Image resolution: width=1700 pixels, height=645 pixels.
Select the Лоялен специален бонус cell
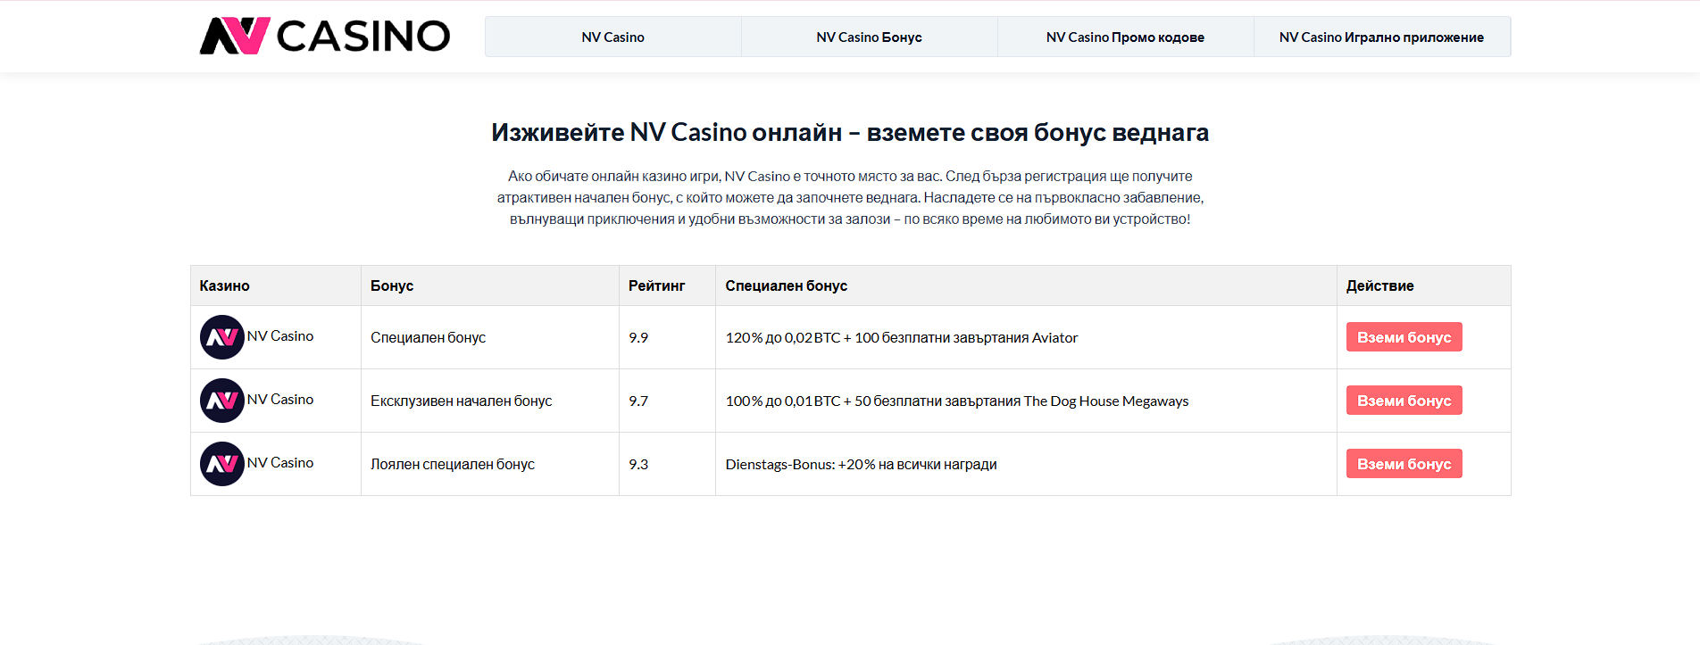click(x=490, y=464)
